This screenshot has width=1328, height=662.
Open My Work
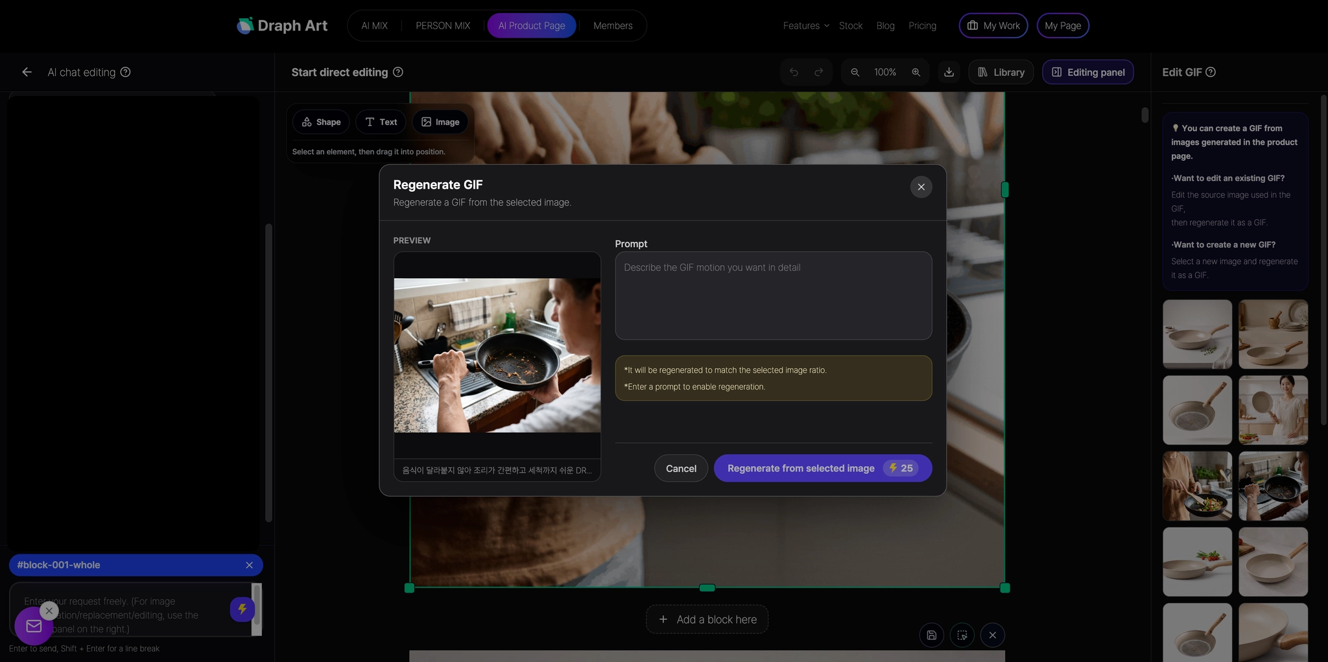point(993,26)
